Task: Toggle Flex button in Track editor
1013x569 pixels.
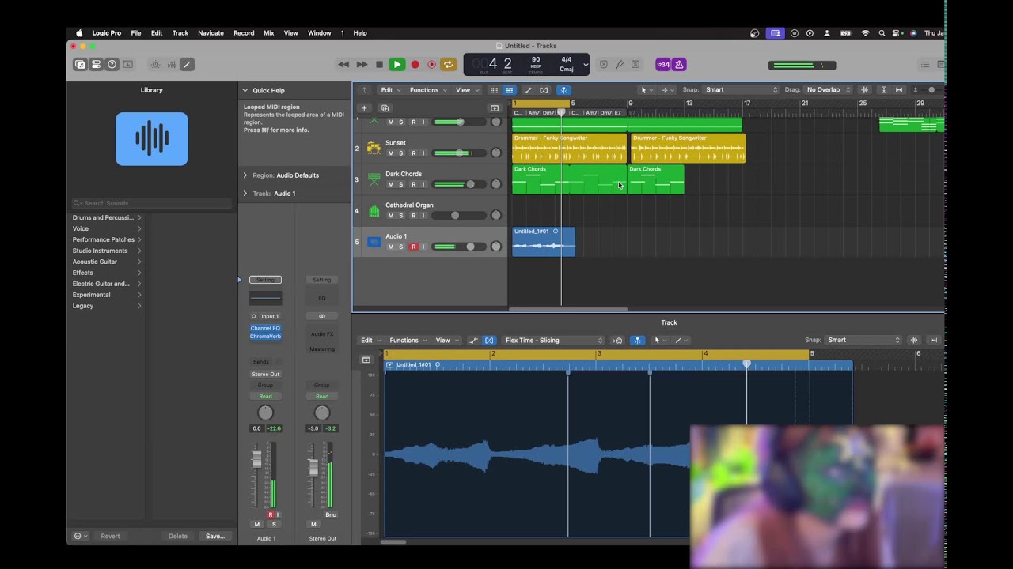Action: pos(489,341)
